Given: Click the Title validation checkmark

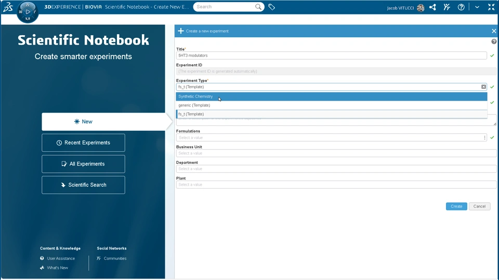Looking at the screenshot, I should click(492, 55).
